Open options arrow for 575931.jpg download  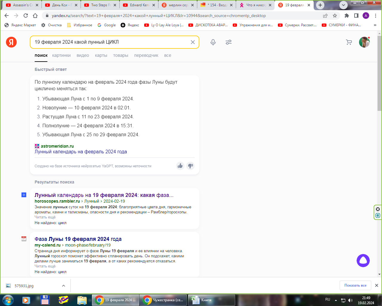[64, 286]
